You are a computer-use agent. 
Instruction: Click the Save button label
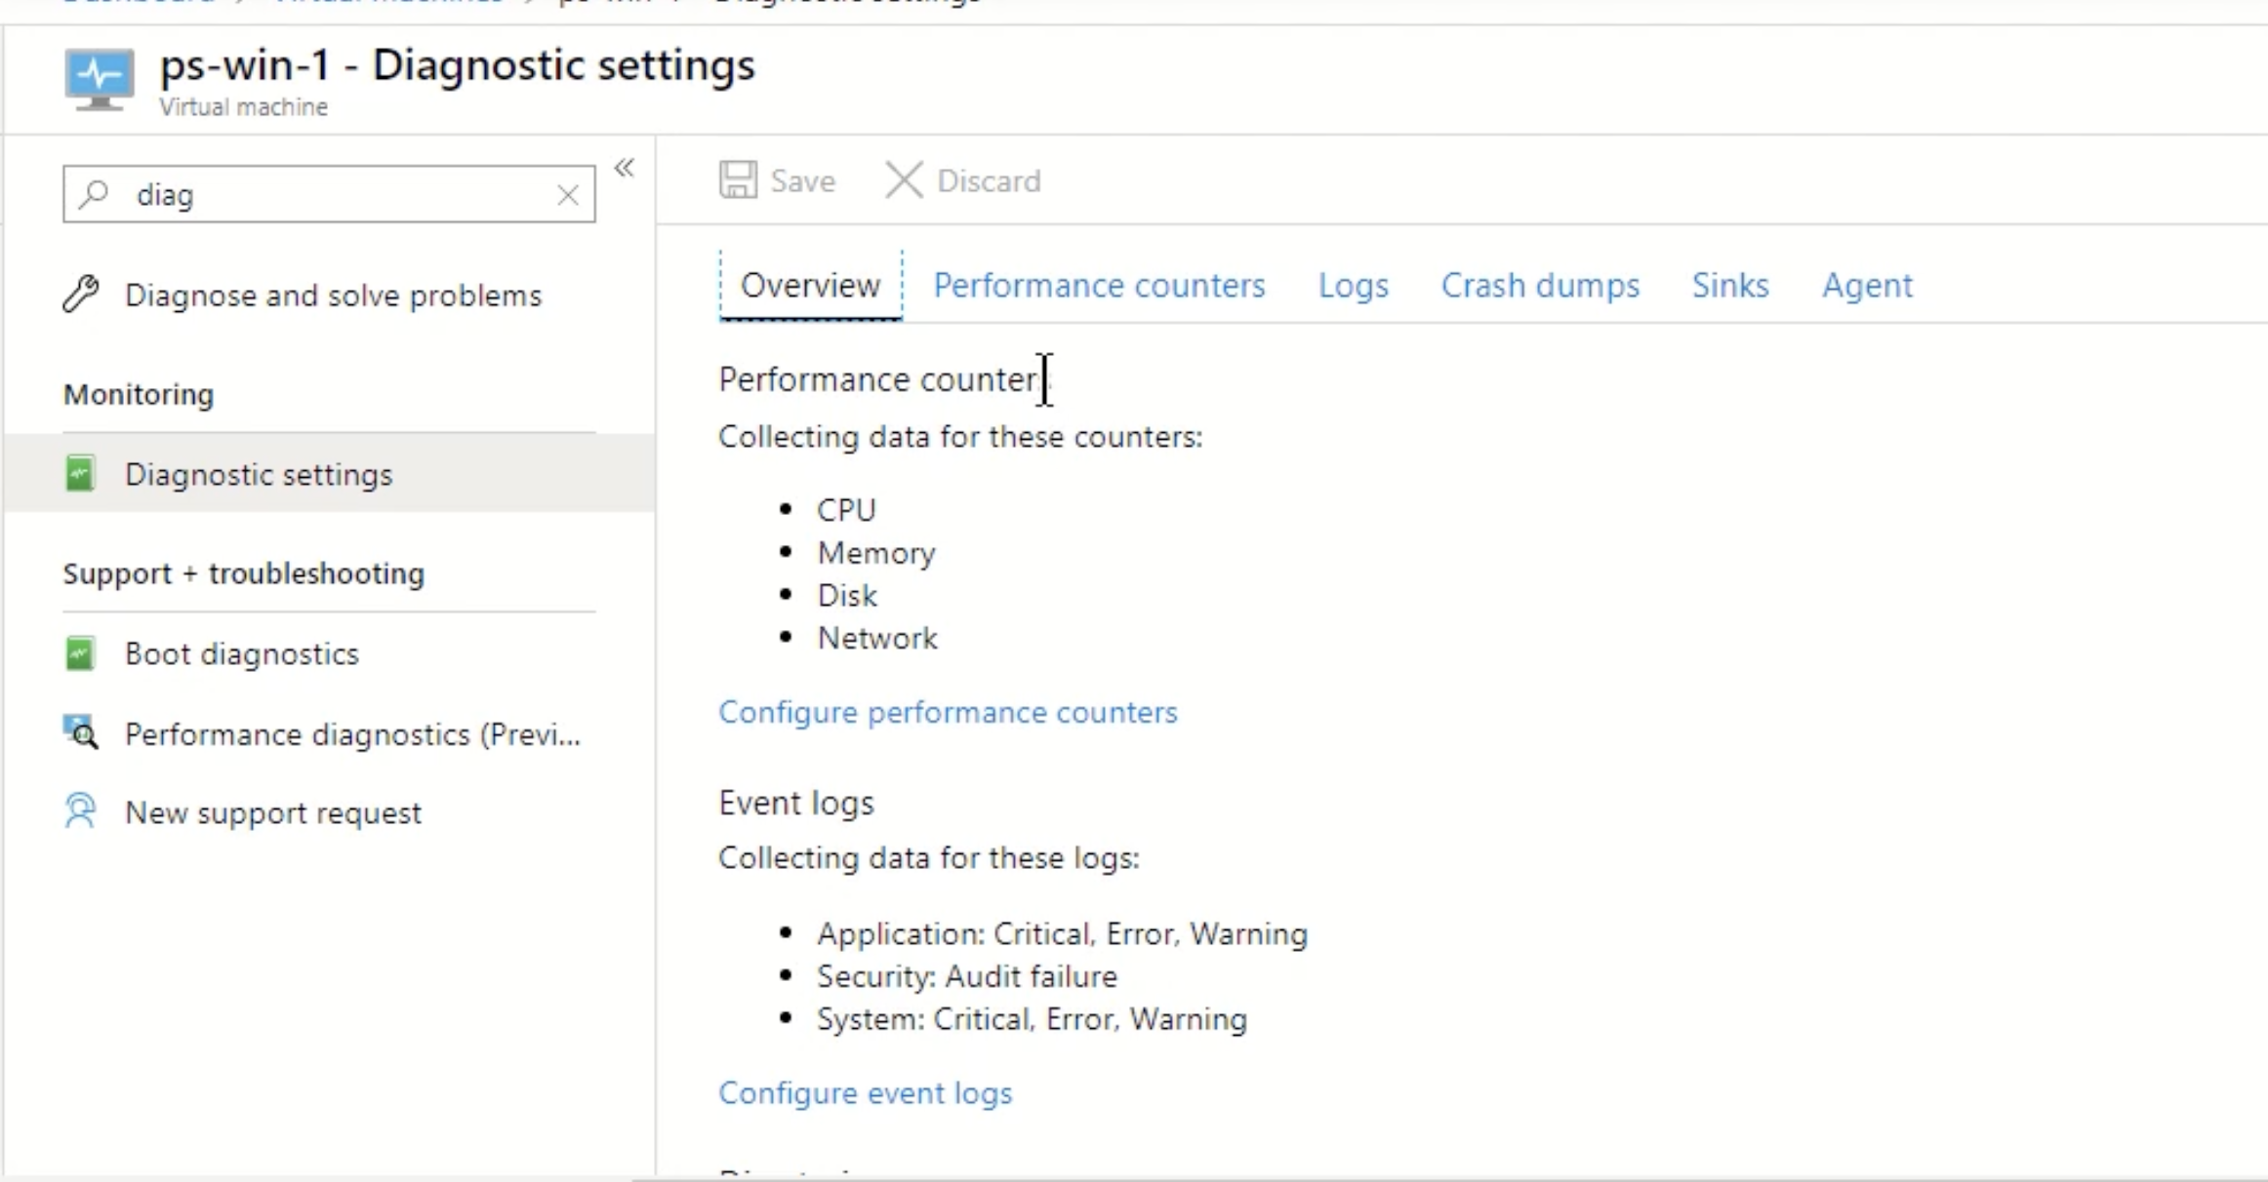pyautogui.click(x=802, y=181)
